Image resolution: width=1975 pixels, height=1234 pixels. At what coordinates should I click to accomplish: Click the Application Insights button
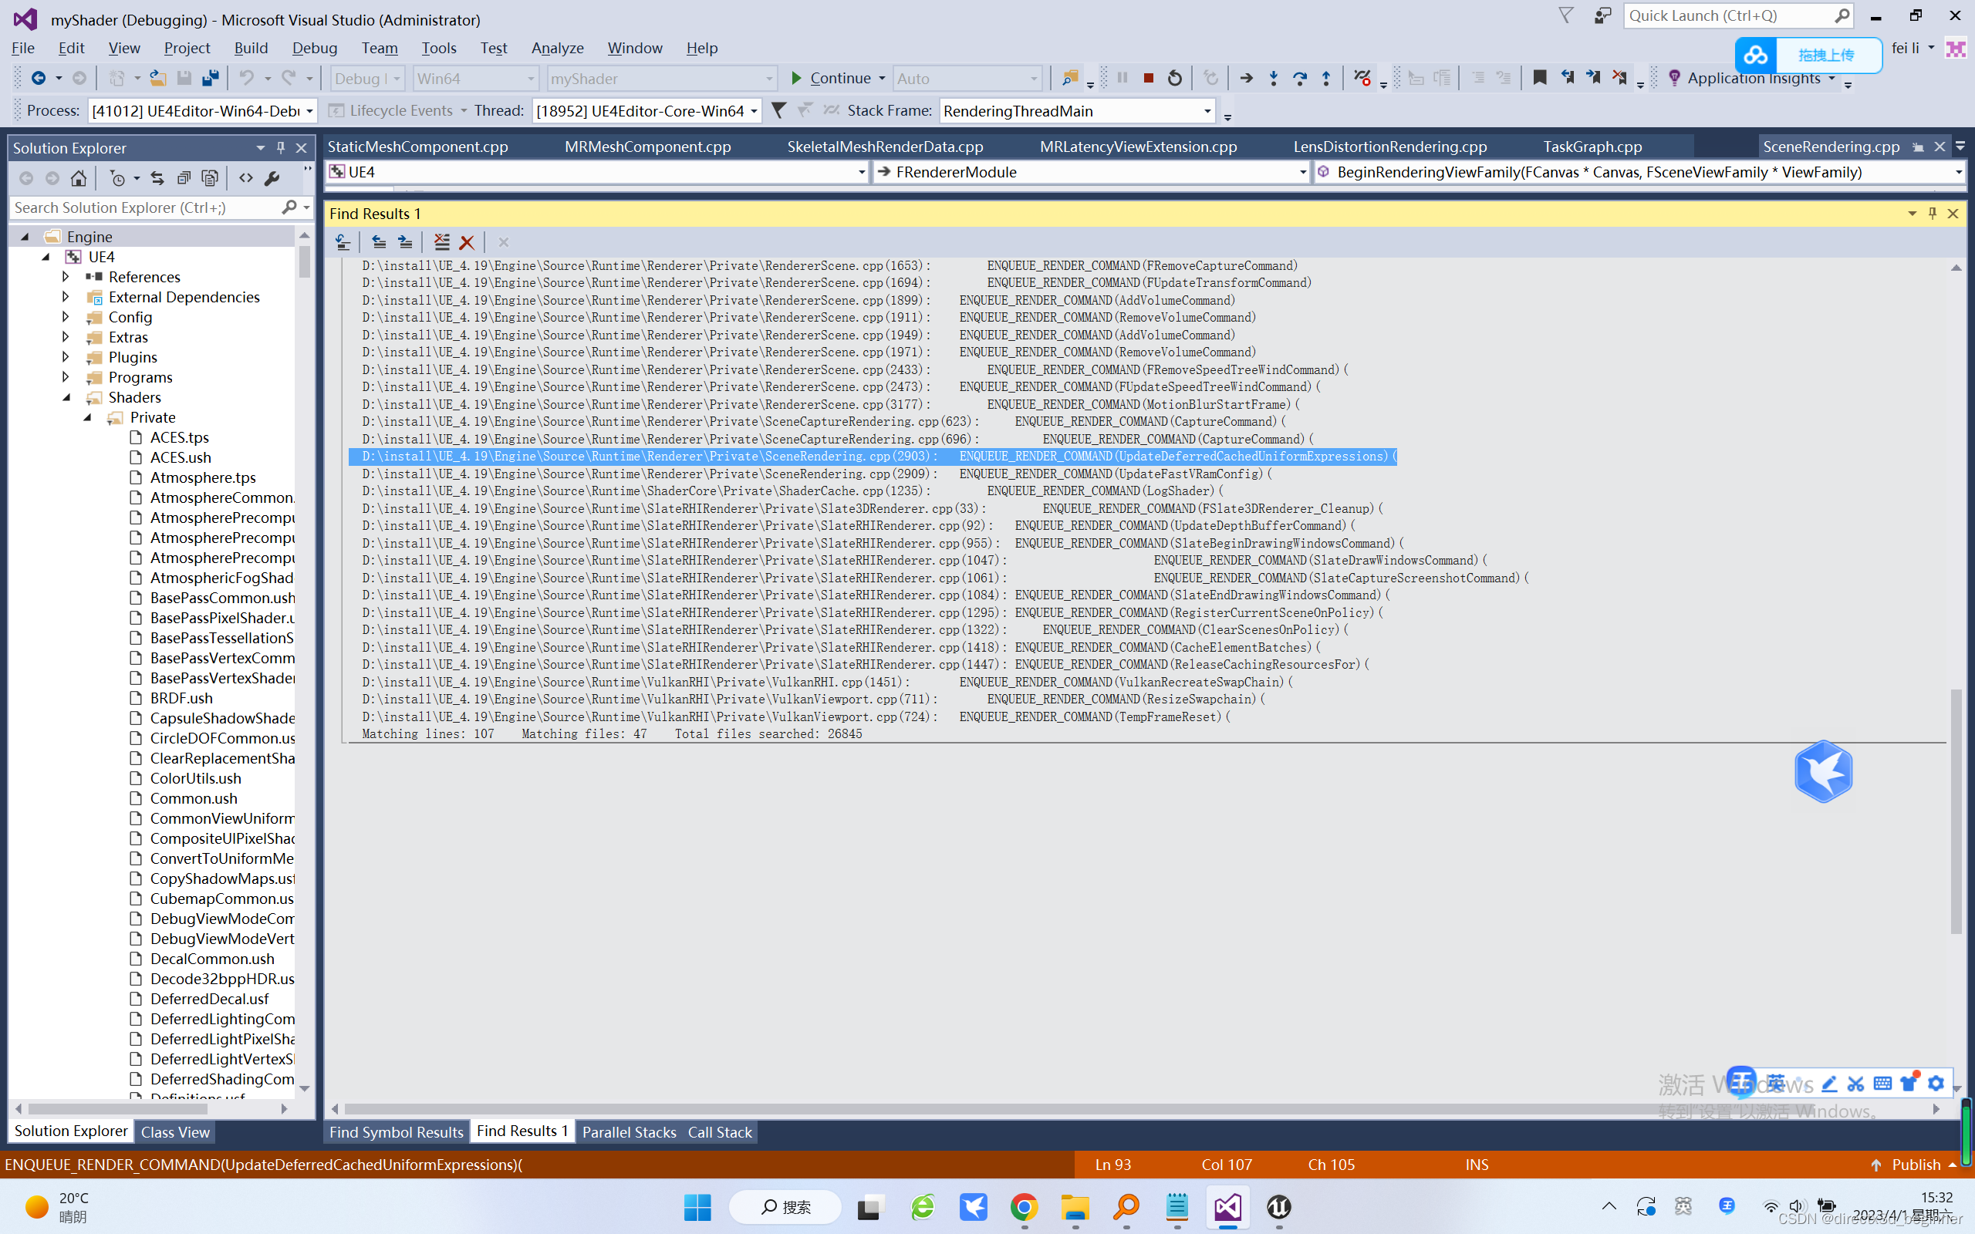coord(1751,79)
